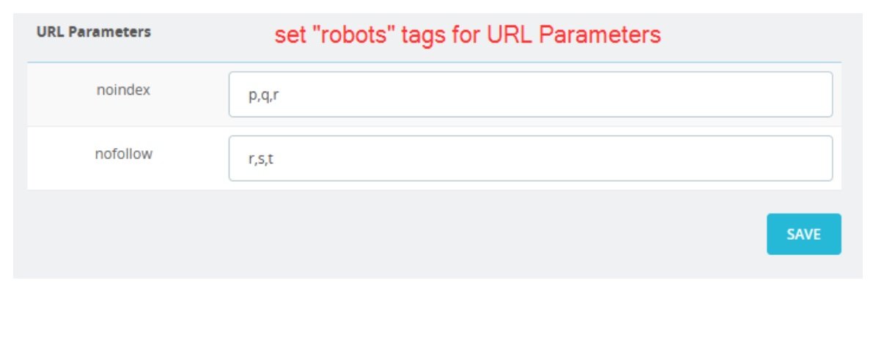Image resolution: width=884 pixels, height=346 pixels.
Task: Focus the noindex input field
Action: (x=531, y=95)
